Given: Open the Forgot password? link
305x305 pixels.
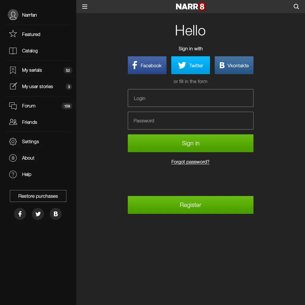Looking at the screenshot, I should tap(190, 162).
